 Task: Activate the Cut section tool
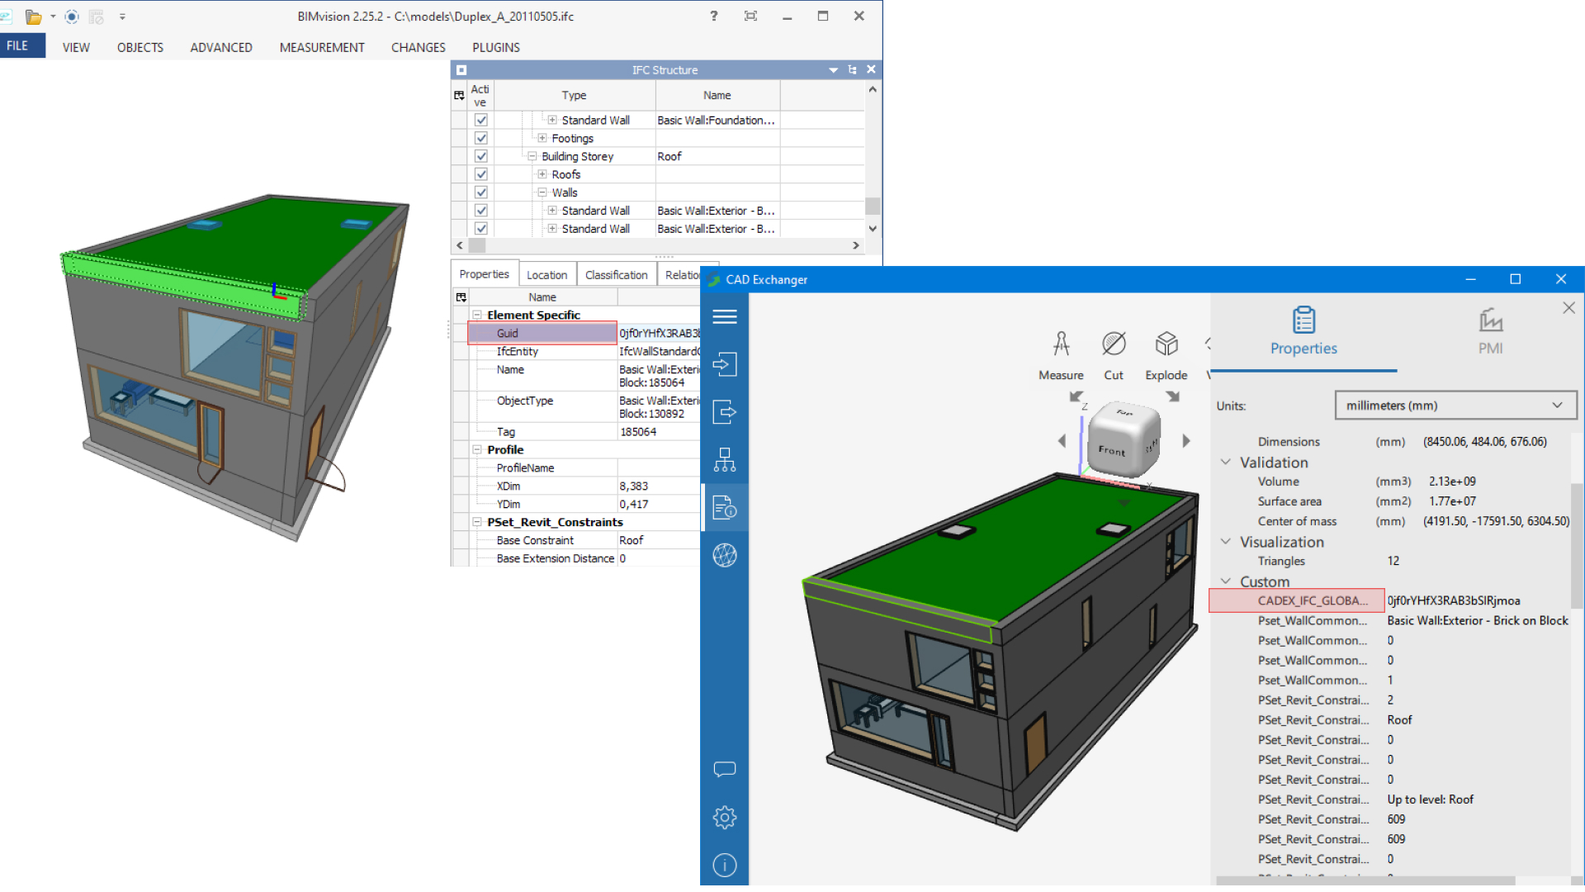click(x=1114, y=355)
